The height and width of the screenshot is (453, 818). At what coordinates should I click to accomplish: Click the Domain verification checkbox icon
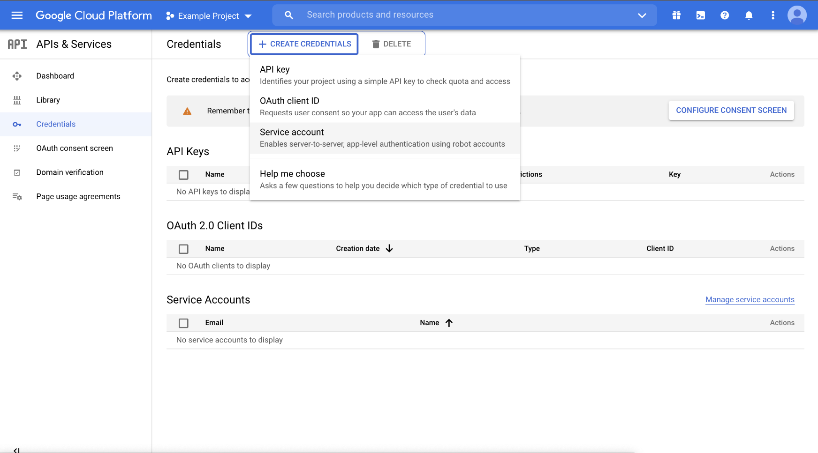click(17, 172)
